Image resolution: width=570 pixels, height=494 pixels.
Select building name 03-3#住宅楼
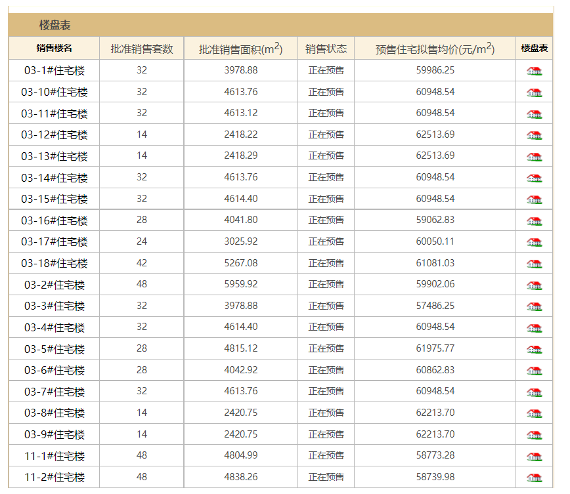pos(55,306)
